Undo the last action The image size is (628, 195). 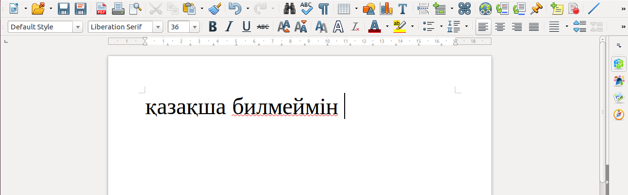[234, 8]
